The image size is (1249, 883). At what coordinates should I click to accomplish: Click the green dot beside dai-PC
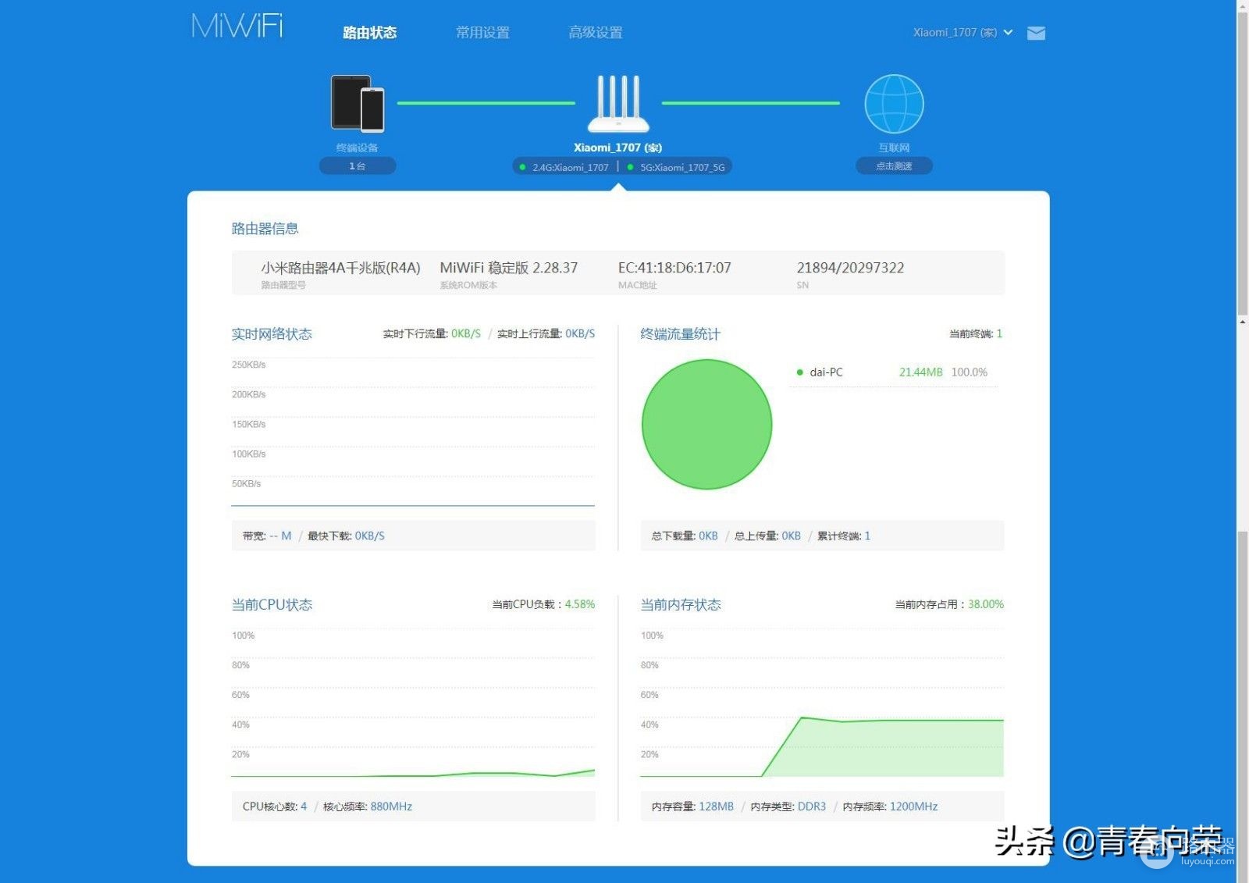point(799,372)
